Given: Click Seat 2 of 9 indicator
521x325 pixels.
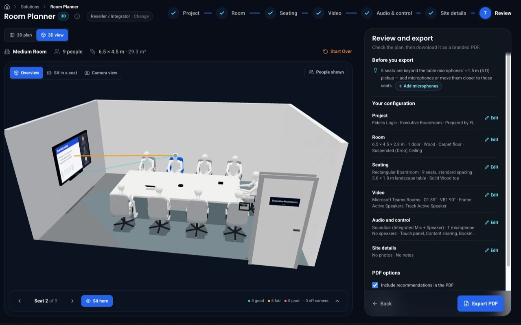Looking at the screenshot, I should coord(46,301).
